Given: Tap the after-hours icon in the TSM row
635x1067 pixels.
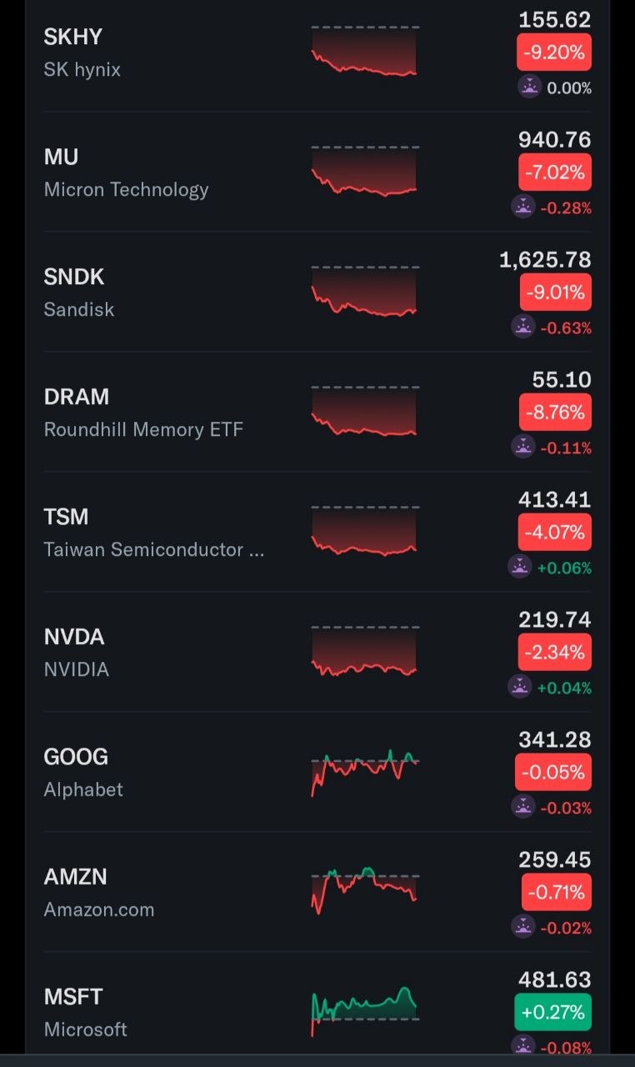Looking at the screenshot, I should (519, 568).
